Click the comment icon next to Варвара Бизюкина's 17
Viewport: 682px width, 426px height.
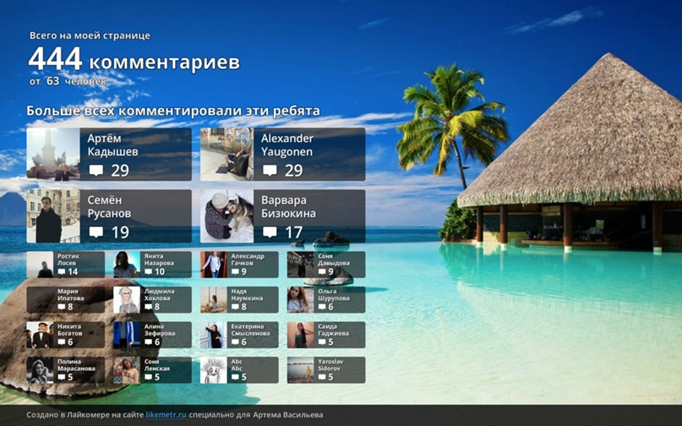270,232
